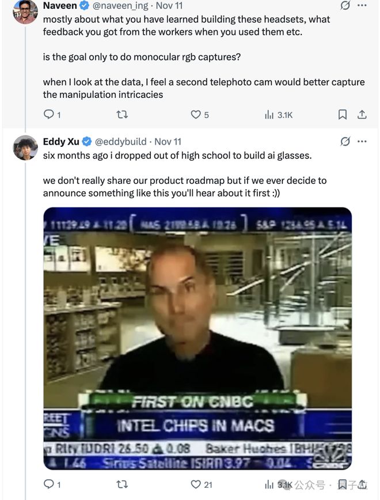Expand more options on Eddy Xu's tweet
Screen dimensions: 380x500
pos(362,141)
